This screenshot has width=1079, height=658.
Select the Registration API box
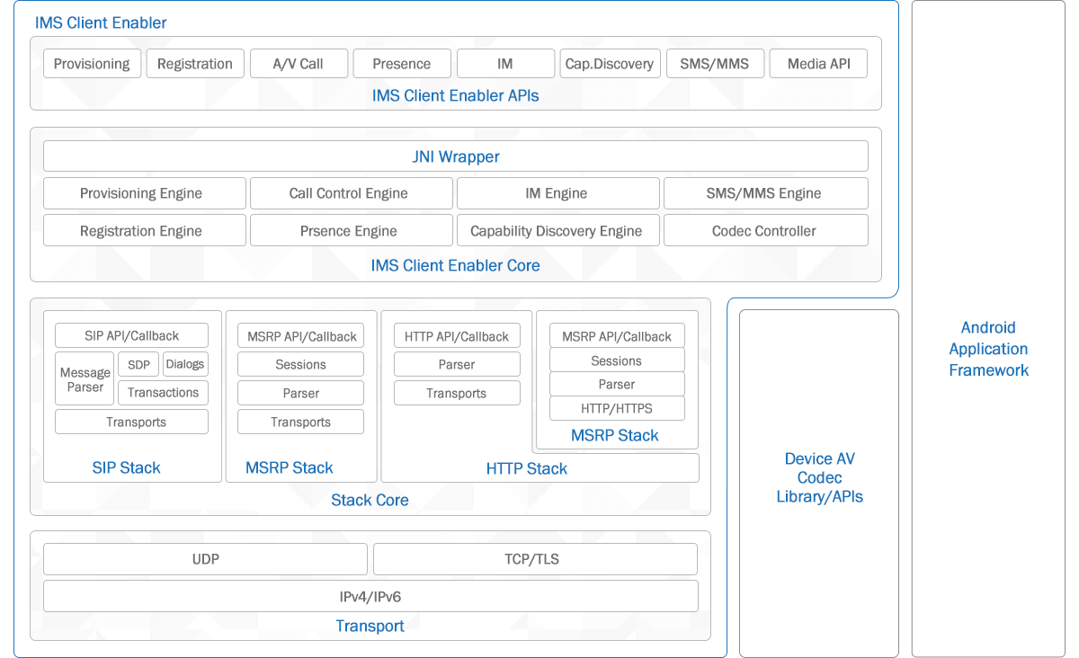[x=195, y=64]
